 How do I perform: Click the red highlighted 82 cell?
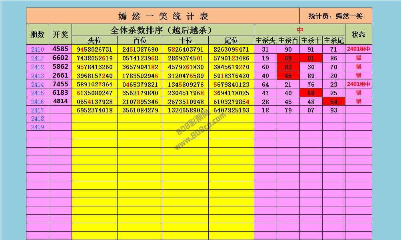[288, 67]
